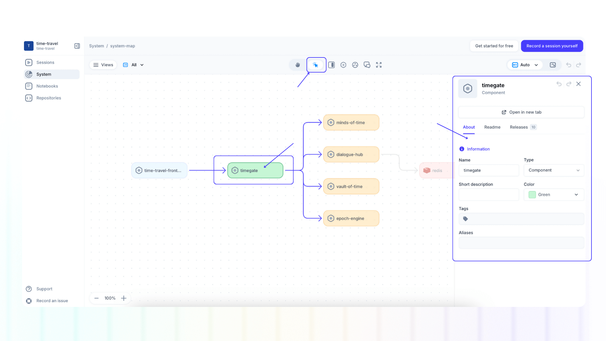
Task: Click Record a session yourself
Action: pos(552,46)
